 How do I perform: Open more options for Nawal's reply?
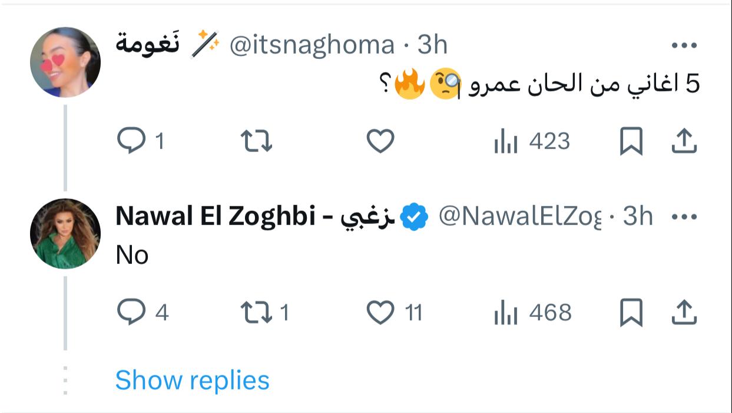[684, 217]
